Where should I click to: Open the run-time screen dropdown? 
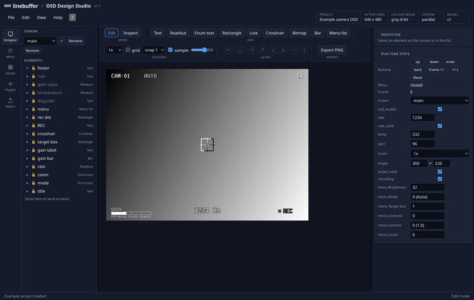[x=439, y=100]
